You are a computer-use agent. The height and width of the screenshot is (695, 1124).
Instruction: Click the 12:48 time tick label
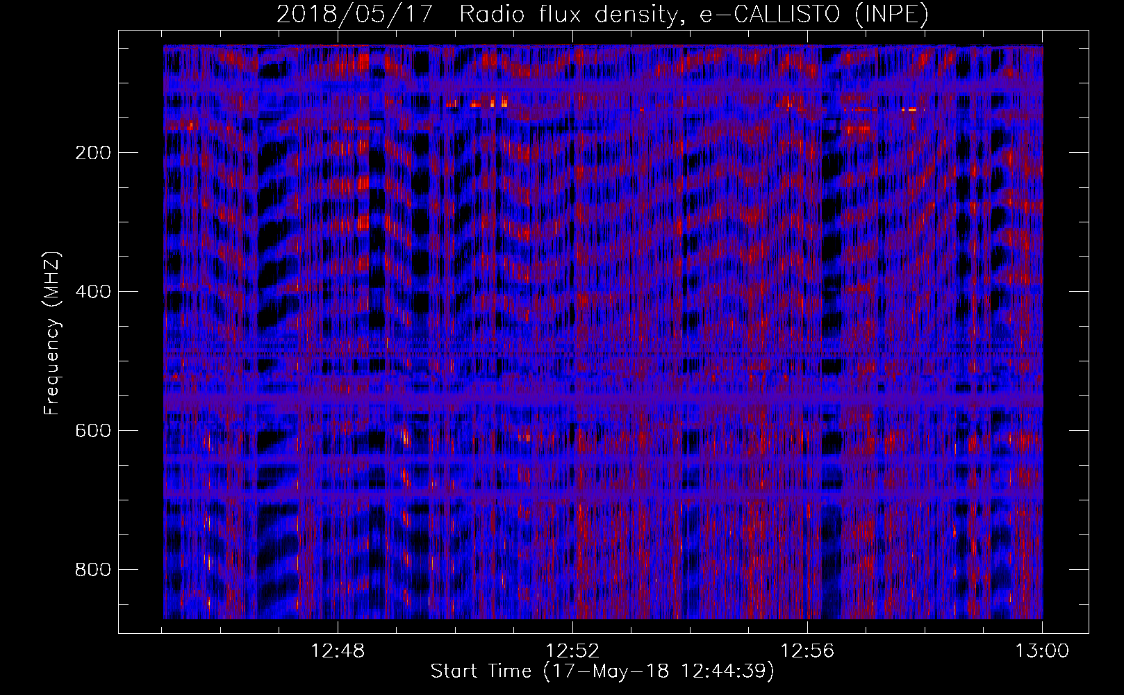[x=338, y=651]
